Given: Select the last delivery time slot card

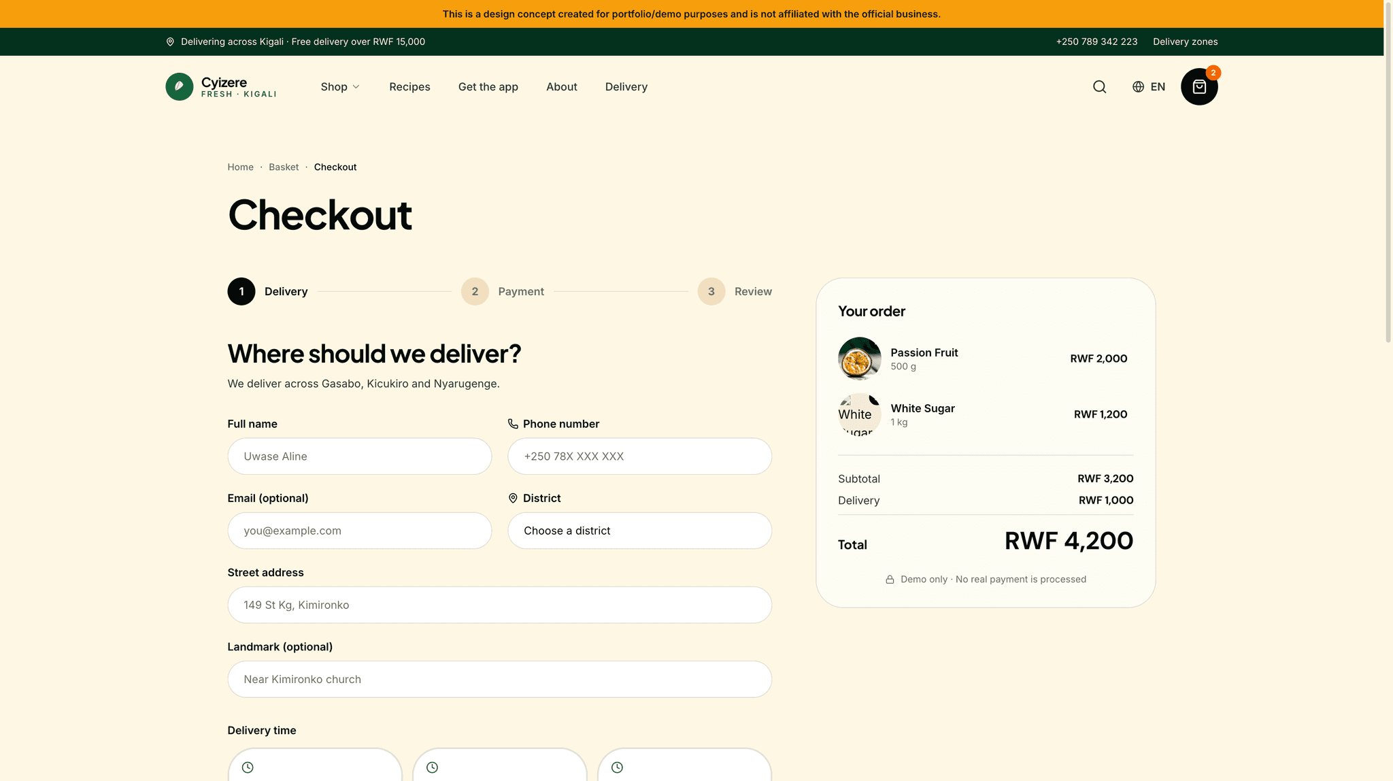Looking at the screenshot, I should point(685,765).
